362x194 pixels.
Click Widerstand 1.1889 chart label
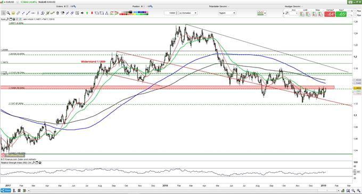coord(93,62)
